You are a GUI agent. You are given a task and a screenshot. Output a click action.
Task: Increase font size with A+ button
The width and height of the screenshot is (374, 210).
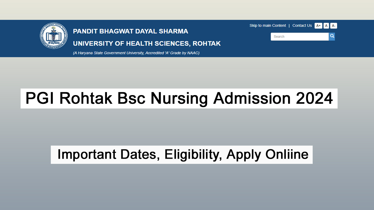click(x=318, y=26)
